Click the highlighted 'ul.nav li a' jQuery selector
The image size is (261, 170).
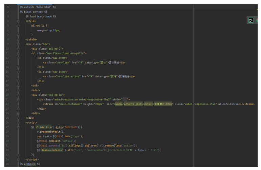(44, 127)
